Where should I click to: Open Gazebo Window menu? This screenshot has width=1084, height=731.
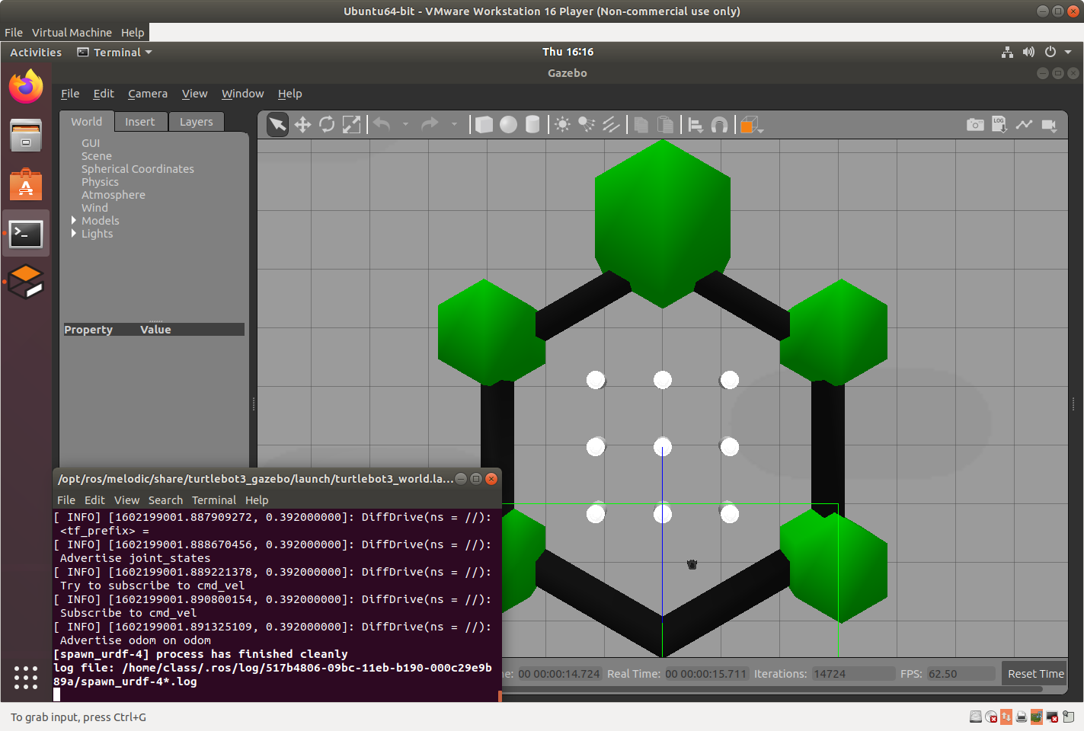point(243,94)
